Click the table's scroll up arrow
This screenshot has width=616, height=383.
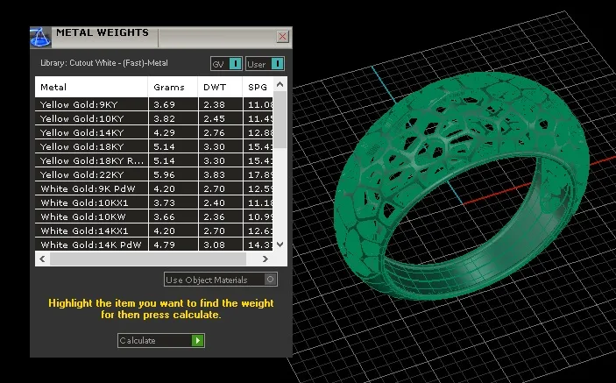pyautogui.click(x=280, y=84)
